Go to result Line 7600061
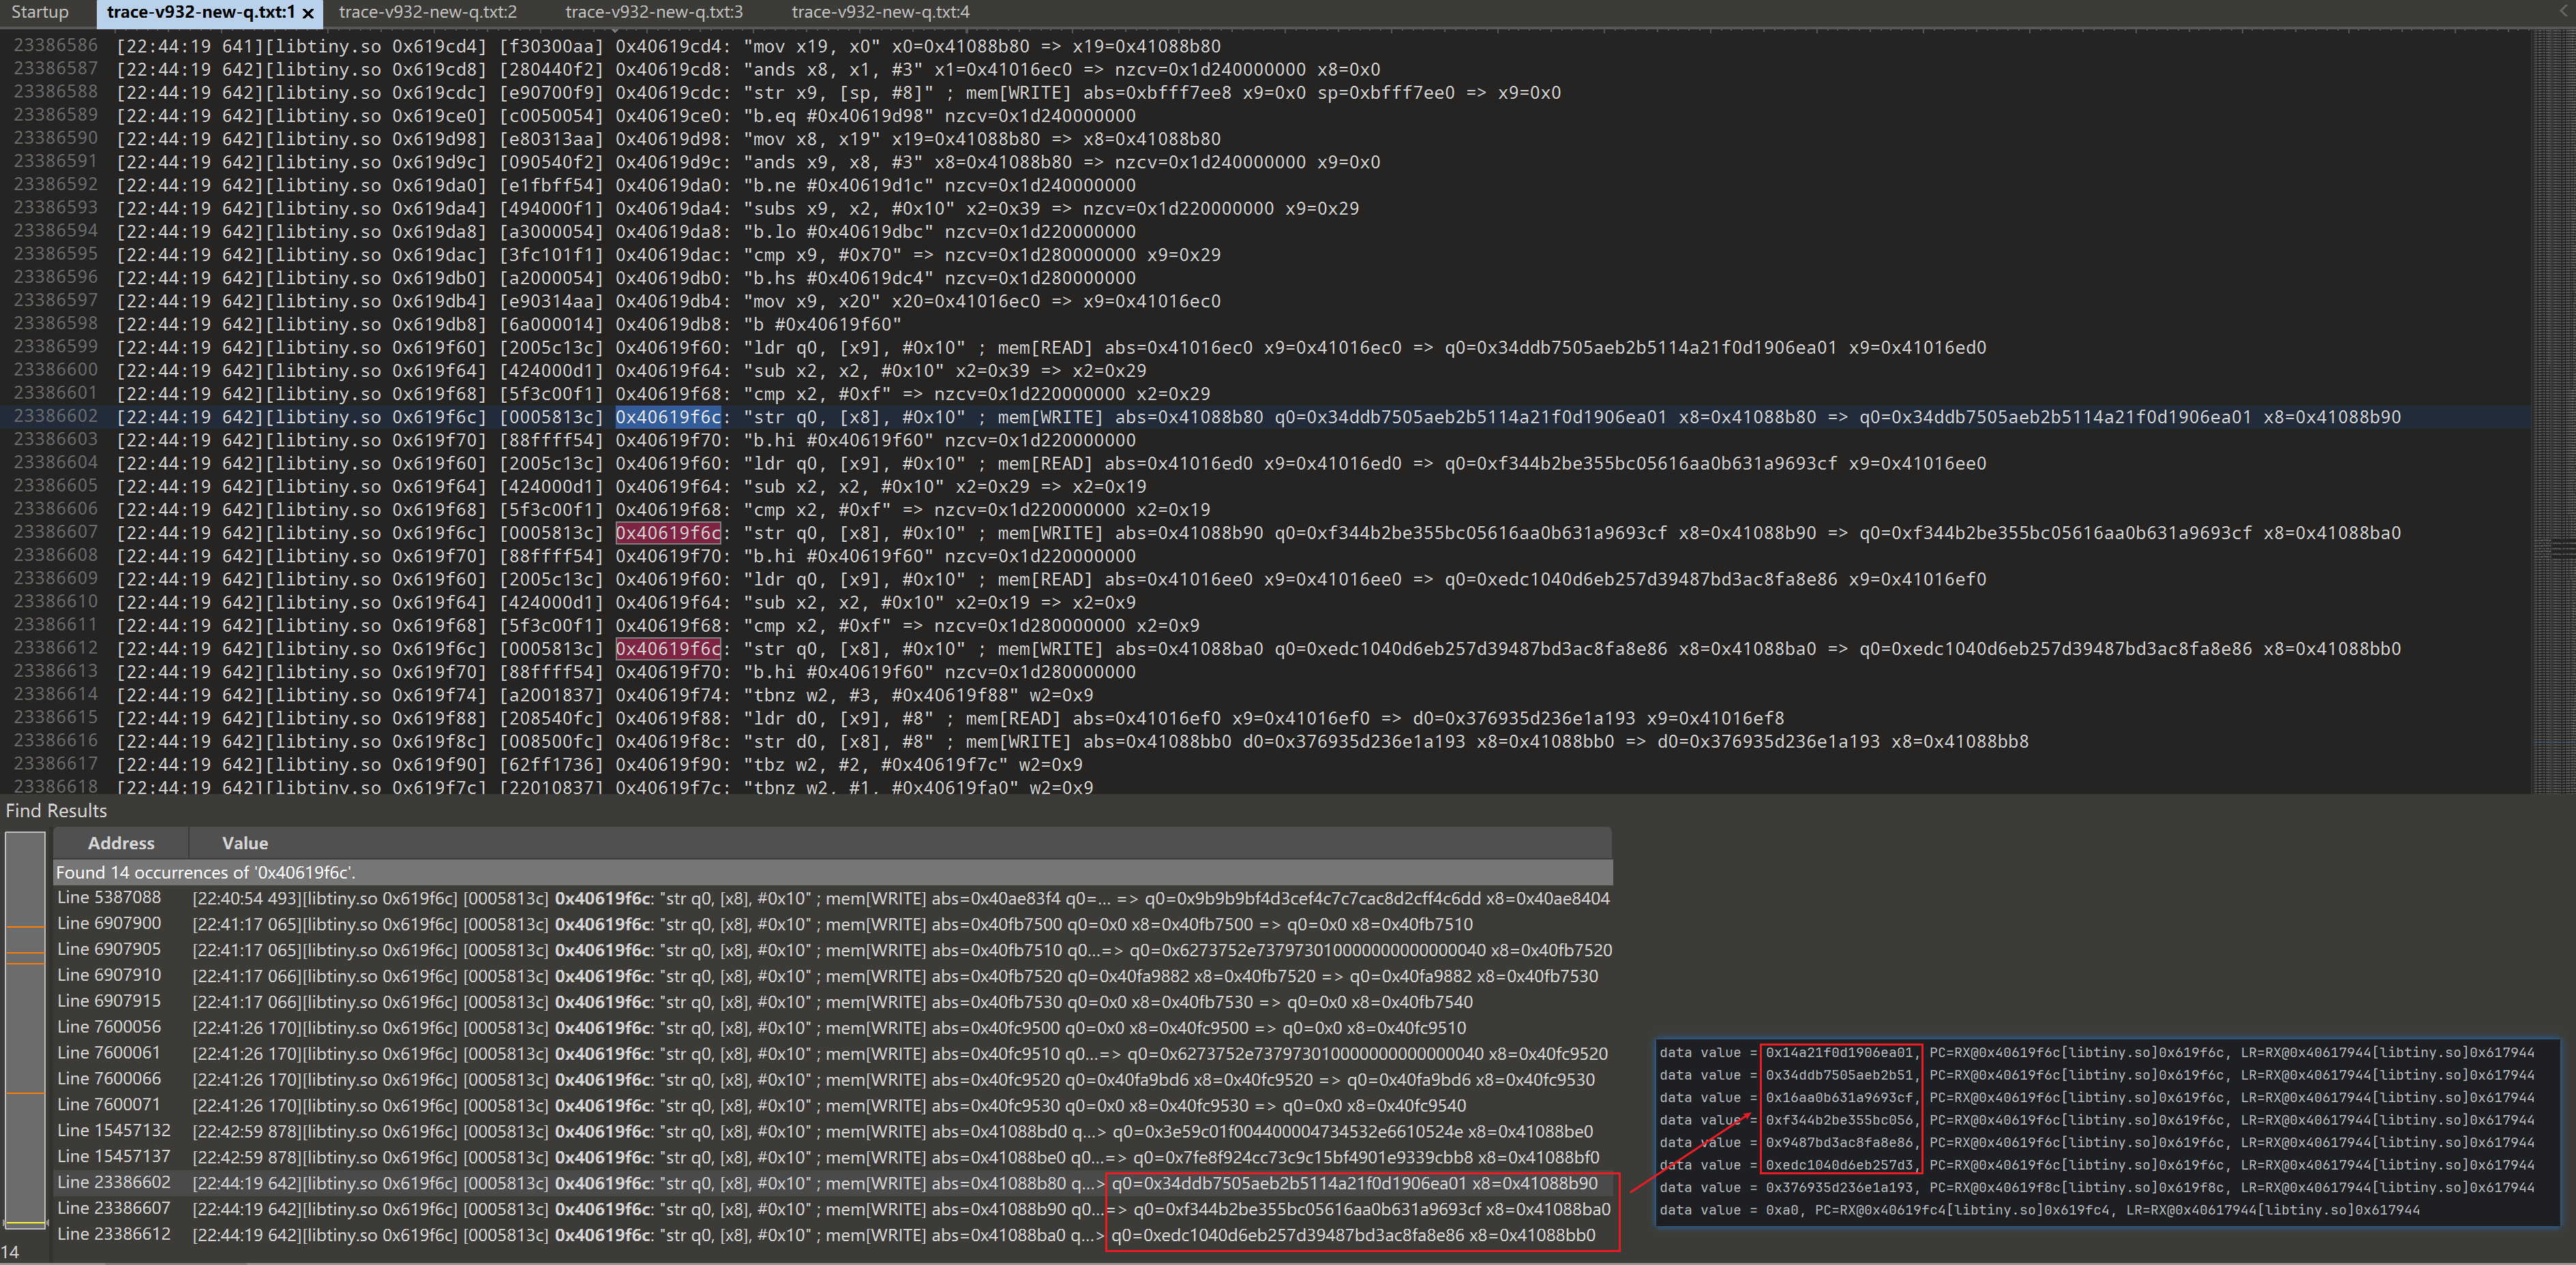 pyautogui.click(x=832, y=1054)
